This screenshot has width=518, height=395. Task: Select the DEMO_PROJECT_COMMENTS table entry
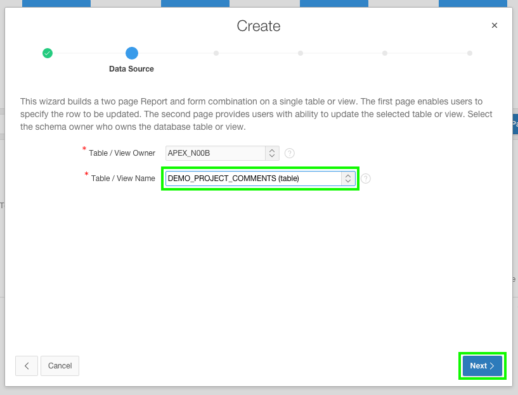pos(250,179)
